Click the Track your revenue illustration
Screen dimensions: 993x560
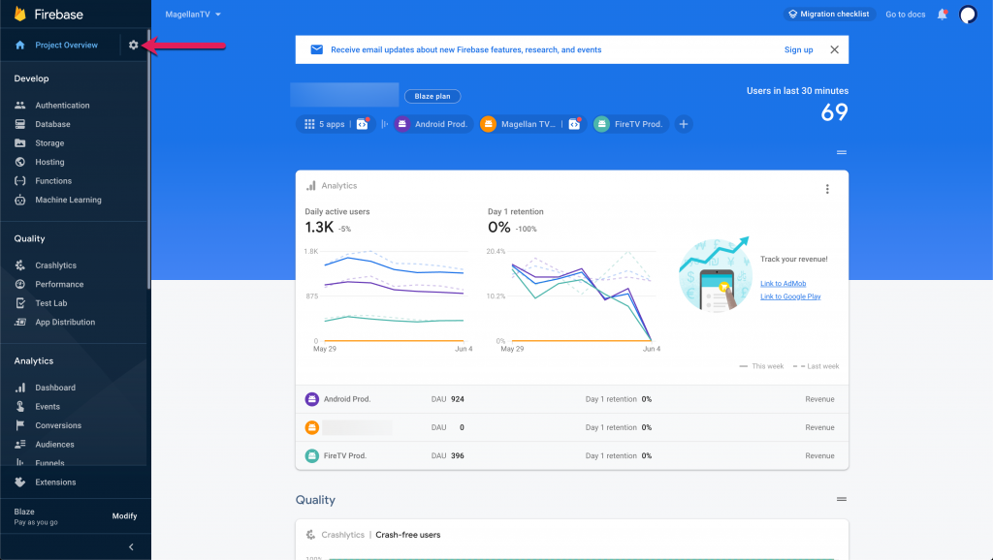[716, 274]
